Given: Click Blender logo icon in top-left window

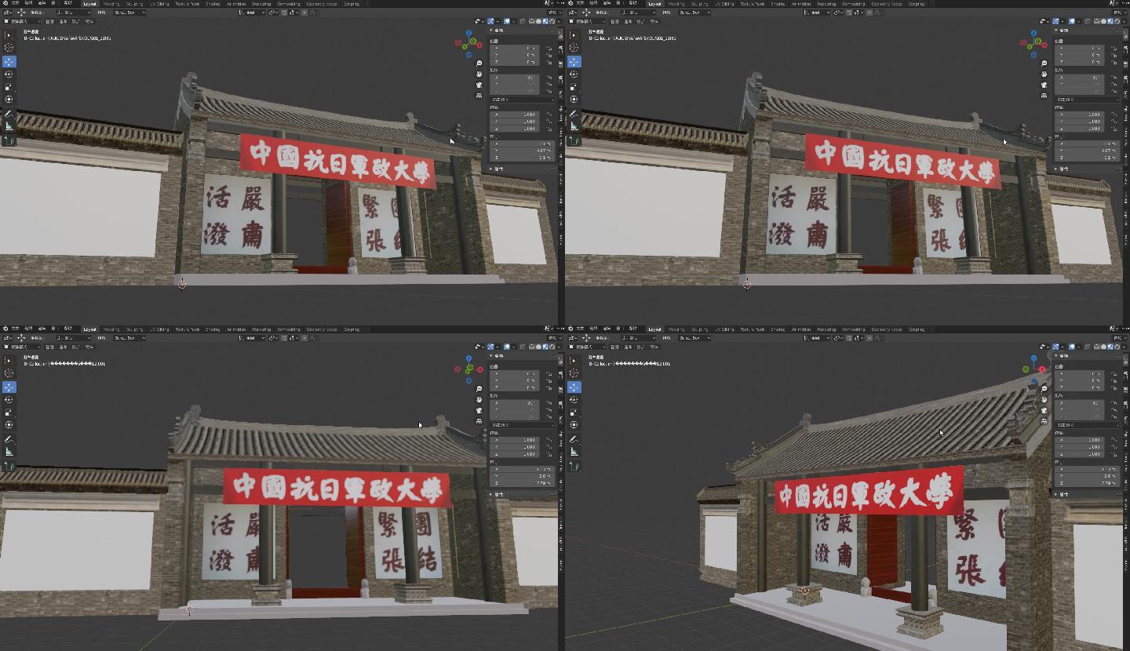Looking at the screenshot, I should [x=5, y=3].
